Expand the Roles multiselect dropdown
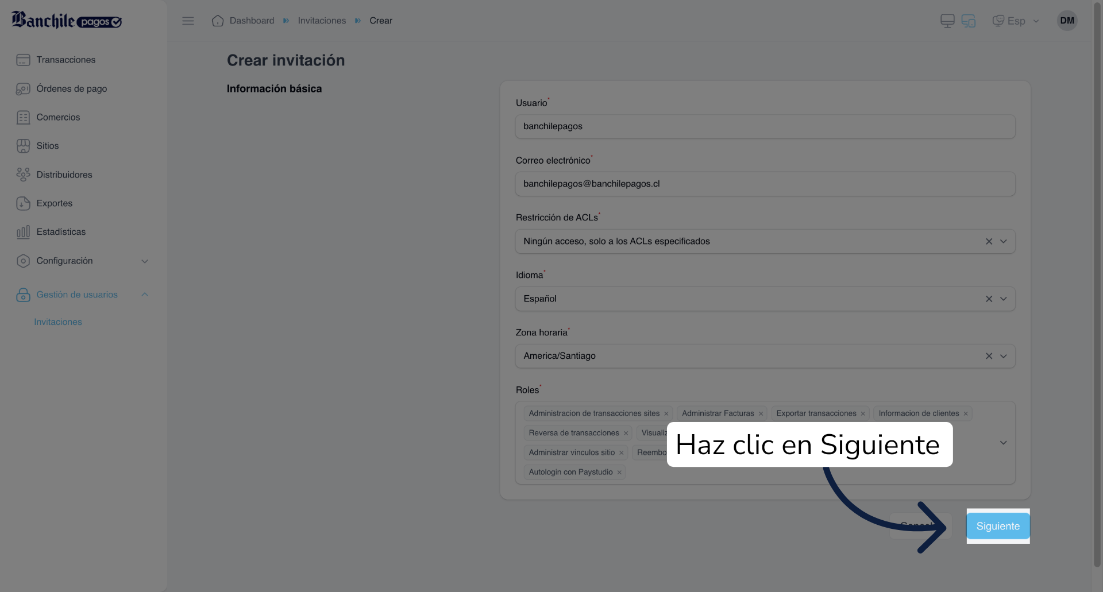Image resolution: width=1103 pixels, height=592 pixels. point(1004,443)
